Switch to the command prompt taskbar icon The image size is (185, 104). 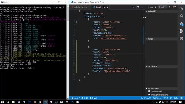[56, 102]
